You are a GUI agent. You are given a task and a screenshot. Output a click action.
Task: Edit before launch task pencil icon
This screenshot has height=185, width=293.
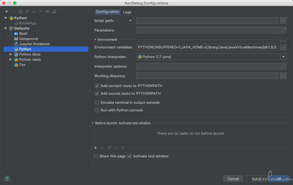[x=109, y=148]
